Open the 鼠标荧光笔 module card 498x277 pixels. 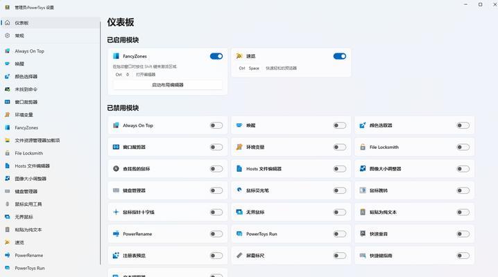coord(291,190)
